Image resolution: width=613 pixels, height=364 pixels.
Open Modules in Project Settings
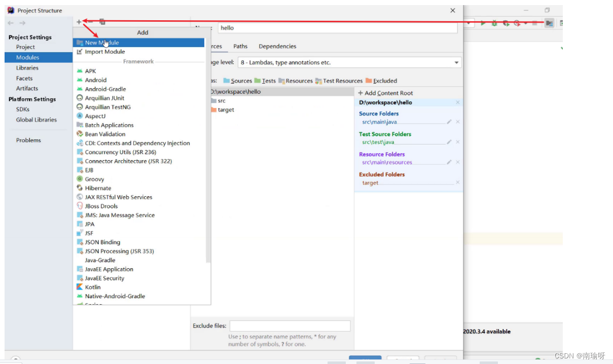tap(39, 57)
